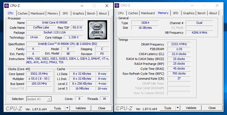Screen dimensions: 227x115
Task: Click Tools button in right CPU-Z window
Action: [168, 108]
